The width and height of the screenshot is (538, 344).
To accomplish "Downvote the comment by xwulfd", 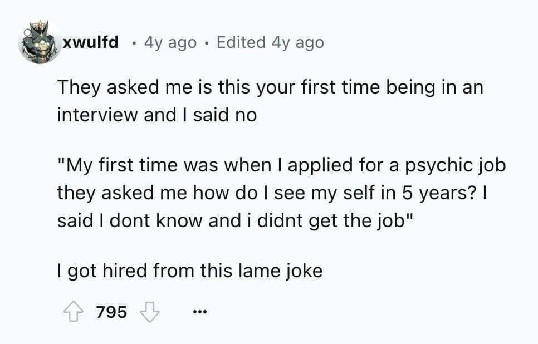I will pyautogui.click(x=149, y=312).
